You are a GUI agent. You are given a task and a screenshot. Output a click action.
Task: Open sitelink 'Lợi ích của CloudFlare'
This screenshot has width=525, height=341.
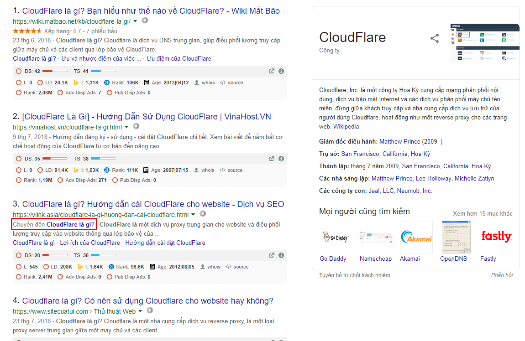coord(90,243)
